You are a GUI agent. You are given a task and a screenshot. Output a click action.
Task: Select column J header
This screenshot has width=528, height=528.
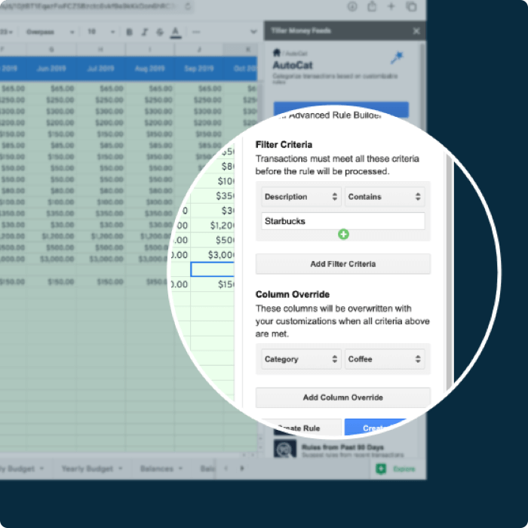pos(199,50)
